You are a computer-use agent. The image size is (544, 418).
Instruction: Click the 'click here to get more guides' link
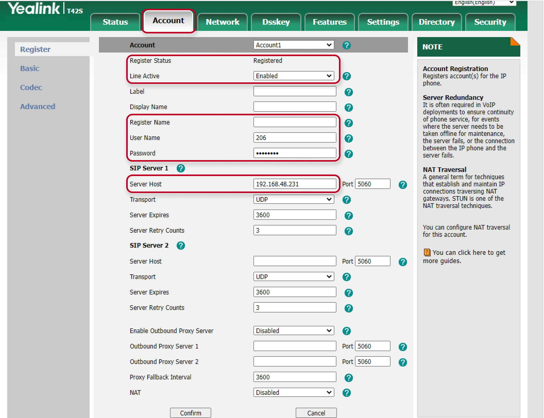click(464, 257)
